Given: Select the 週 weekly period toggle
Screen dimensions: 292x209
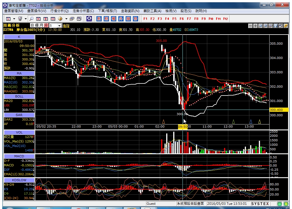Looking at the screenshot, I should (37, 25).
